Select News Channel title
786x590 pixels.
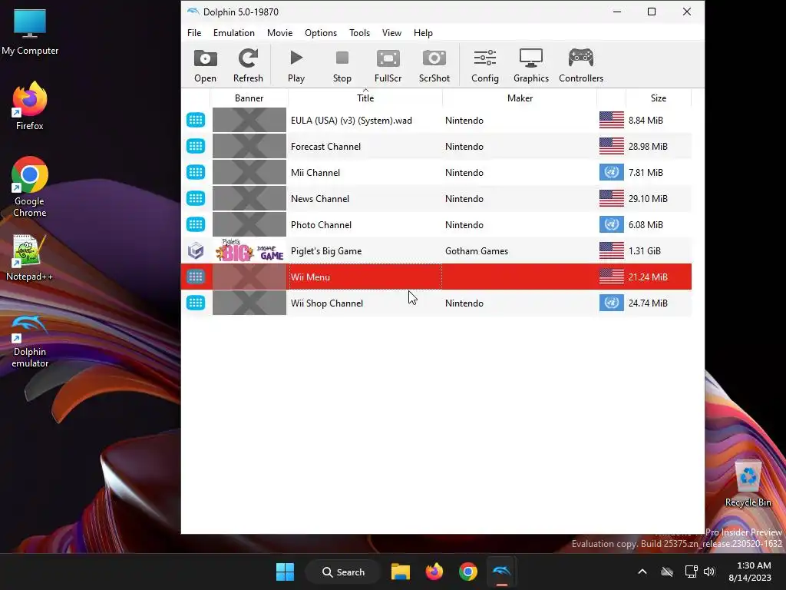tap(320, 199)
